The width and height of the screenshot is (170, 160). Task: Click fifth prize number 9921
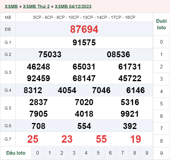click(130, 114)
